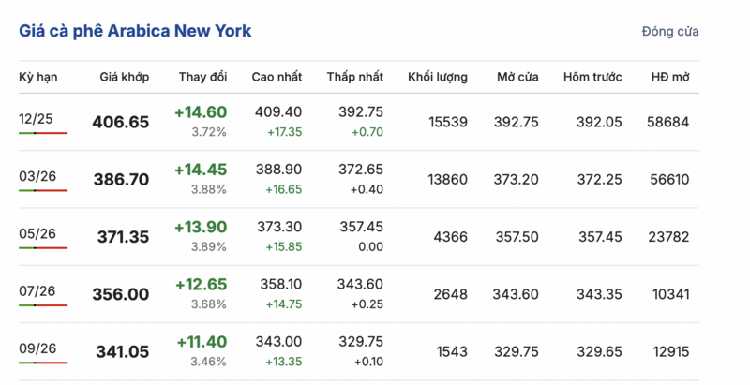Screen dimensions: 750x385
Task: Click the price range bar under 12/25
Action: point(43,134)
